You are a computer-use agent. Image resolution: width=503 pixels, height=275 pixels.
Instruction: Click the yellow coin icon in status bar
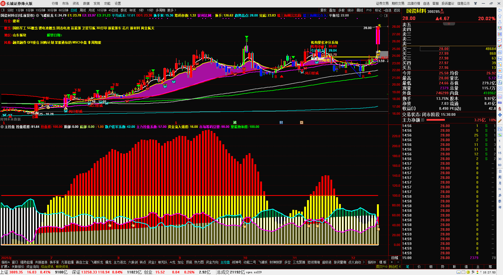coord(468,272)
